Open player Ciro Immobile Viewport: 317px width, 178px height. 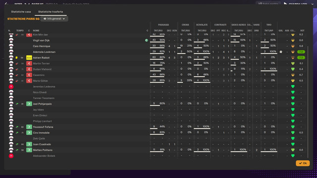pos(41,133)
